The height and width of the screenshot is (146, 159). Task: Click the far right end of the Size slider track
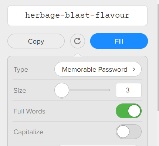click(x=109, y=90)
